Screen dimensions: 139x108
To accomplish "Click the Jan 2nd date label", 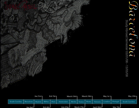I will coord(30,107).
